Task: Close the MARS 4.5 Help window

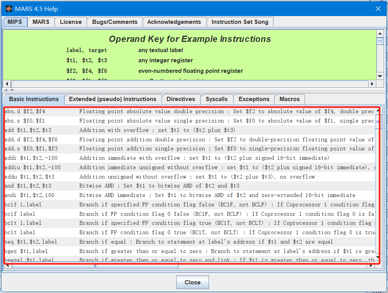Action: pos(378,9)
